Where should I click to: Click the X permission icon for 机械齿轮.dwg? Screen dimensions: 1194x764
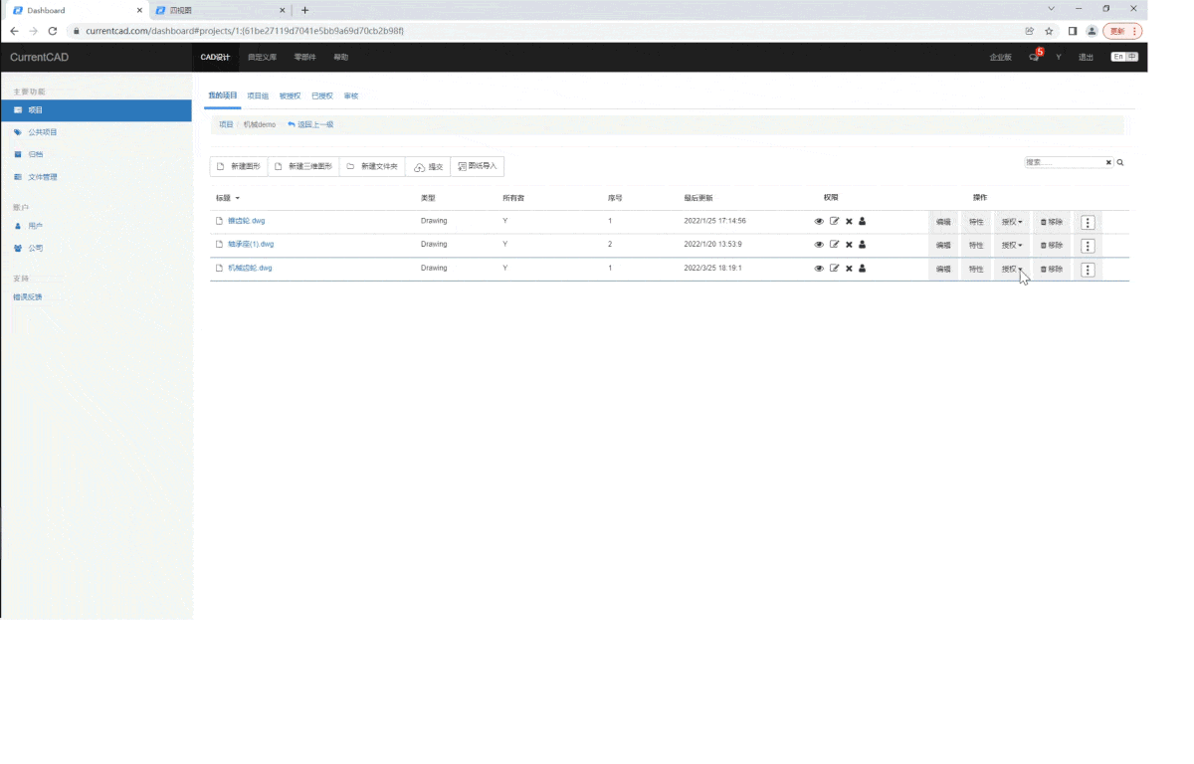point(849,269)
